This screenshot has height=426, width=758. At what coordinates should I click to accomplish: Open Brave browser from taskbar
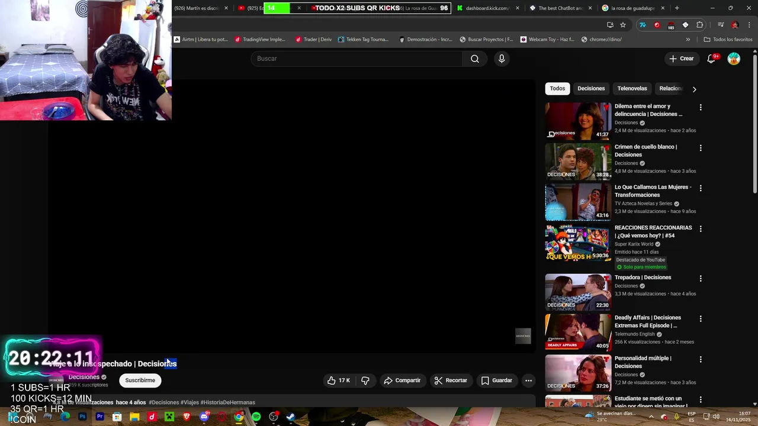coord(187,417)
